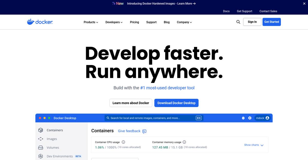
Task: Click the ⌘K shortcut badge in search
Action: 199,118
